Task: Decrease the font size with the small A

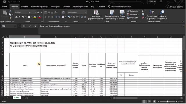Action: (x=41, y=12)
